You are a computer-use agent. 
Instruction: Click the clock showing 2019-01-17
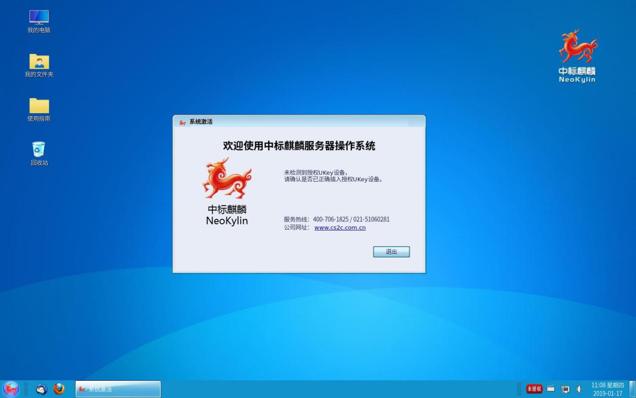point(608,390)
